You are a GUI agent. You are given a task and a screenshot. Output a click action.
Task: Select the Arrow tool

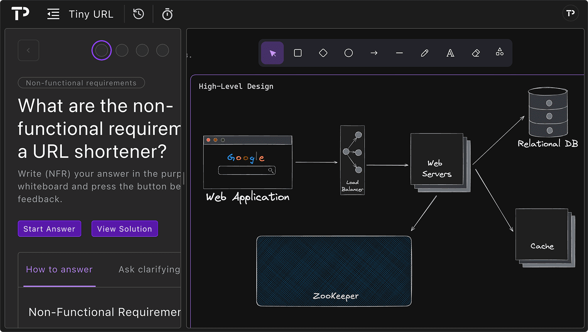(x=374, y=53)
